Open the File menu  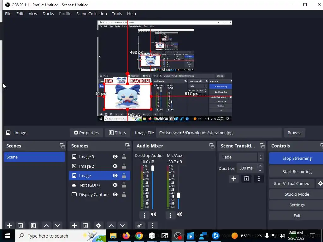8,14
